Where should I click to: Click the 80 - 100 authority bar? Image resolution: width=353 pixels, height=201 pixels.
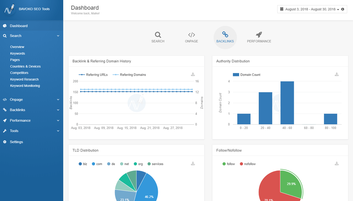331,119
